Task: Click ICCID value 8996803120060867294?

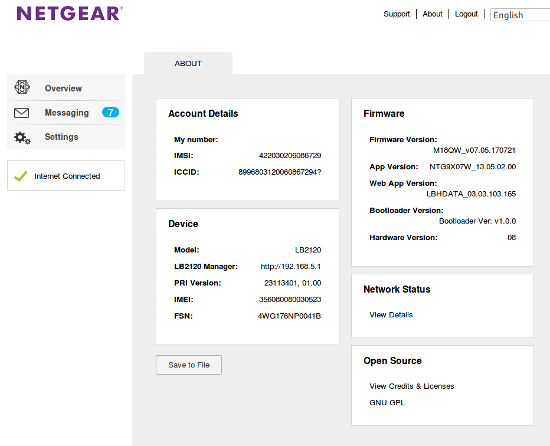Action: pos(280,172)
